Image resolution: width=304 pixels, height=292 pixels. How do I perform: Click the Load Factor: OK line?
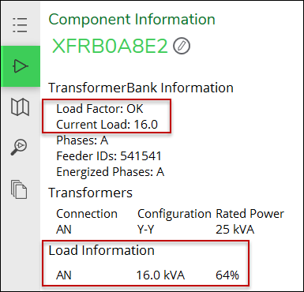coord(99,109)
